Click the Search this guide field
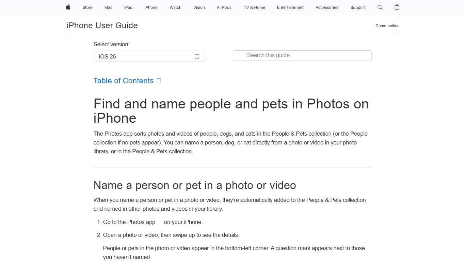 302,55
